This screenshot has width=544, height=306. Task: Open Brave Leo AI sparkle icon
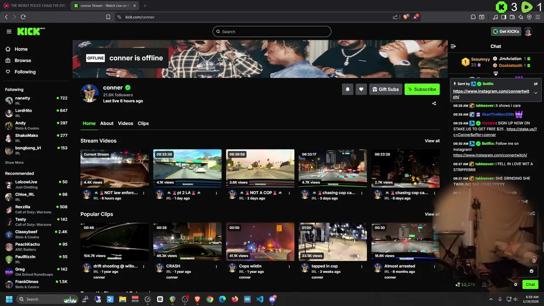coord(521,17)
